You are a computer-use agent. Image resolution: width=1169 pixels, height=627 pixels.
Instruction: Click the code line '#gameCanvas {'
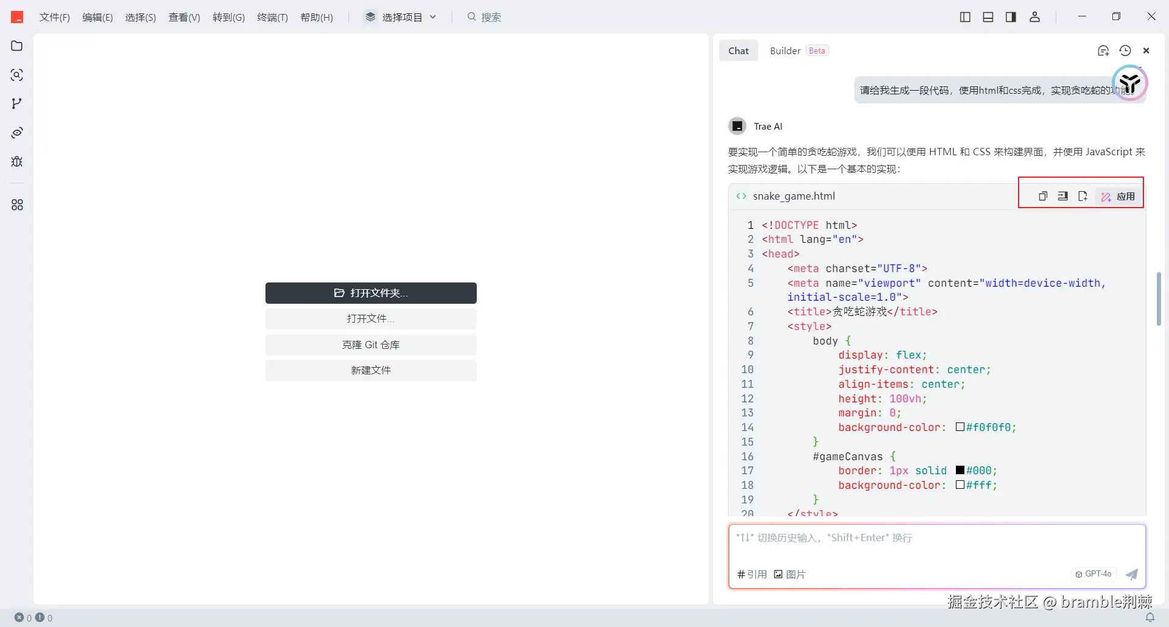pyautogui.click(x=854, y=456)
